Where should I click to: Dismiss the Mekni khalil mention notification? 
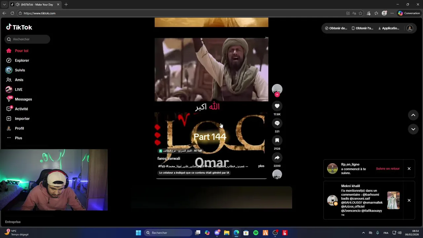pyautogui.click(x=409, y=200)
